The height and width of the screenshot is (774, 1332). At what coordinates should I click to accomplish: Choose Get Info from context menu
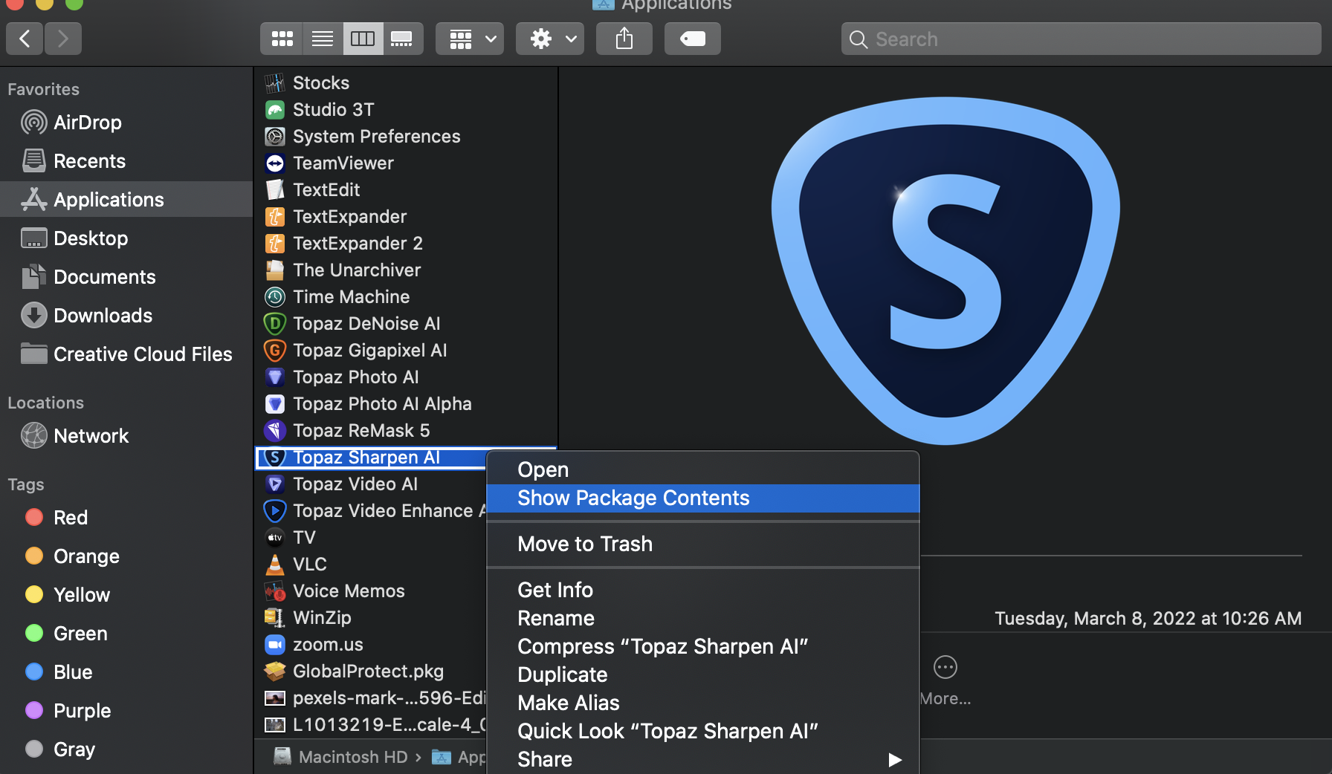click(702, 591)
